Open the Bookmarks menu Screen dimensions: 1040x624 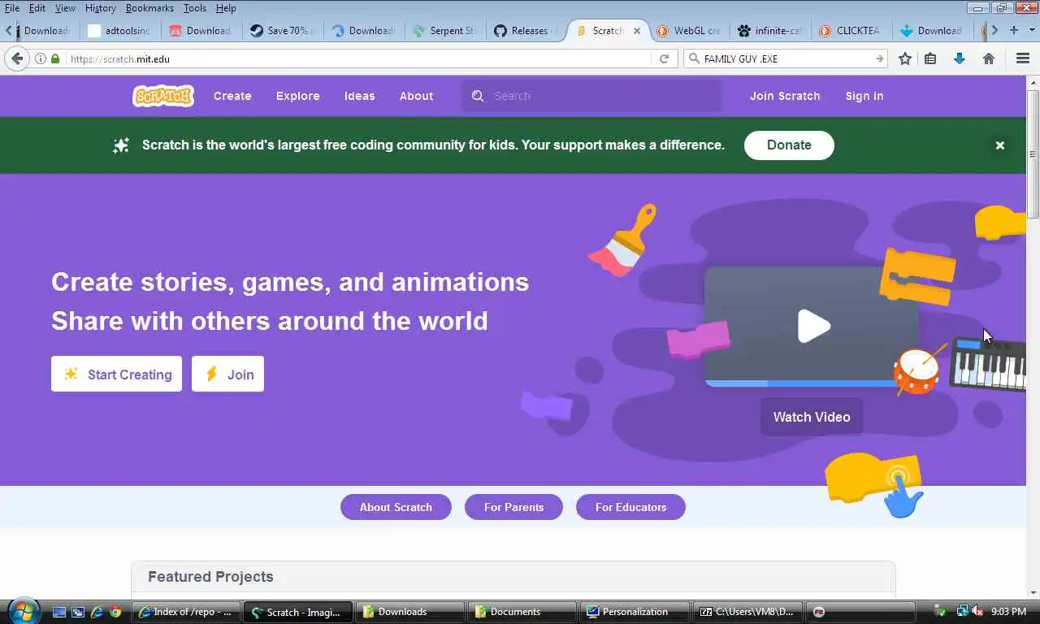(x=149, y=8)
